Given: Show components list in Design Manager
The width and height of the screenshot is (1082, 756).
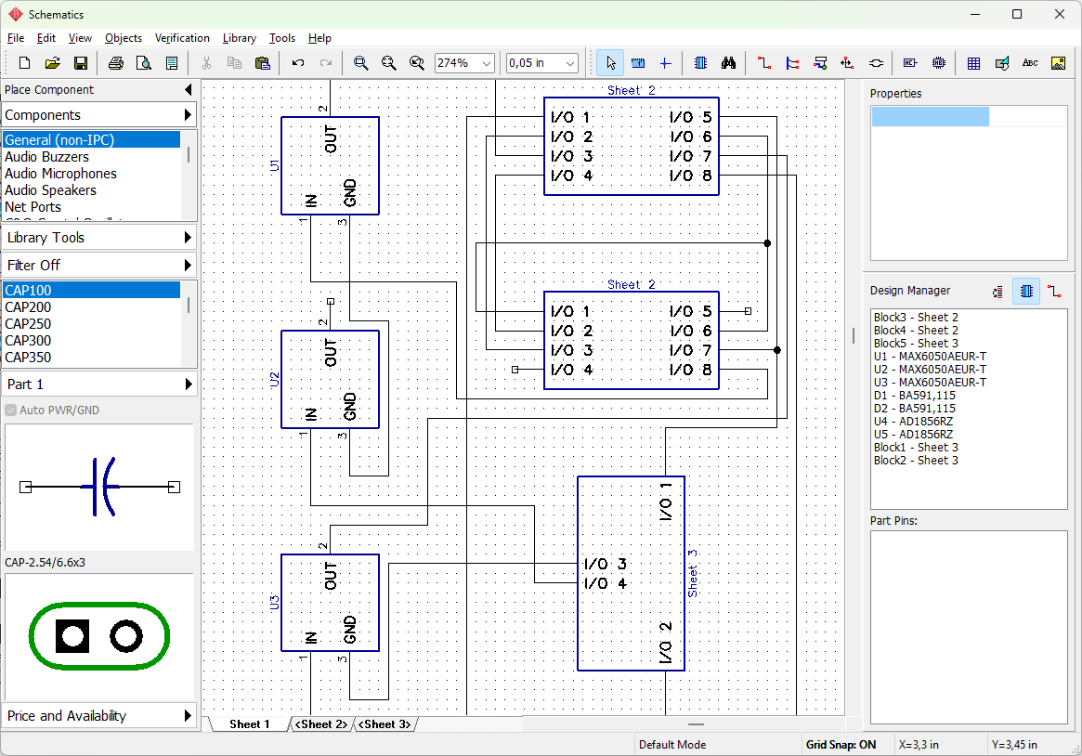Looking at the screenshot, I should (x=1026, y=292).
